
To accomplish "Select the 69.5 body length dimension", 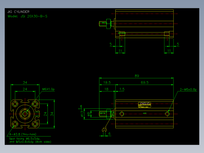I will tap(145, 82).
